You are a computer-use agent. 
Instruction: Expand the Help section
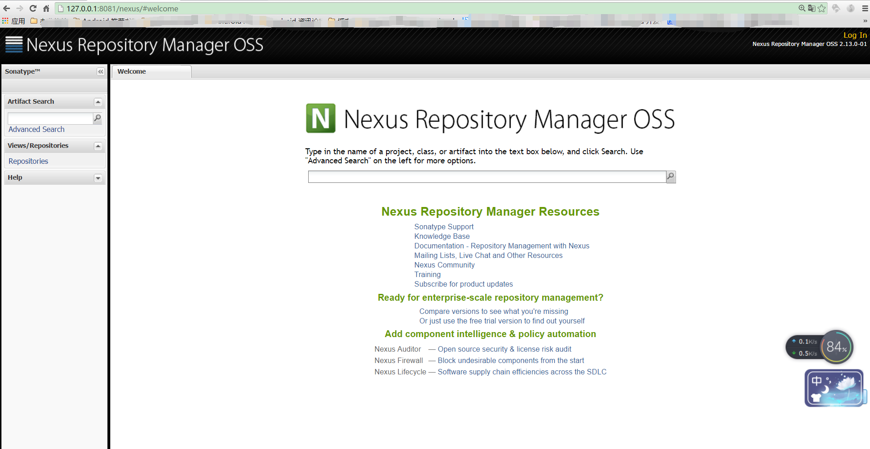[x=98, y=178]
